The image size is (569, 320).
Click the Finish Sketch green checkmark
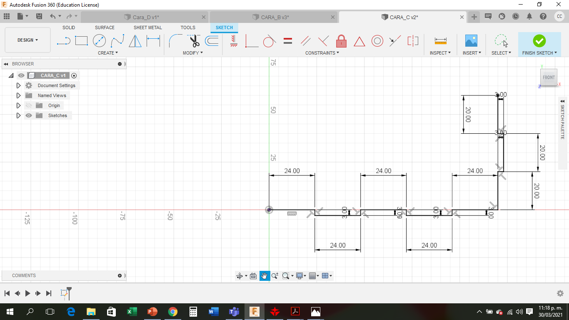pos(539,41)
